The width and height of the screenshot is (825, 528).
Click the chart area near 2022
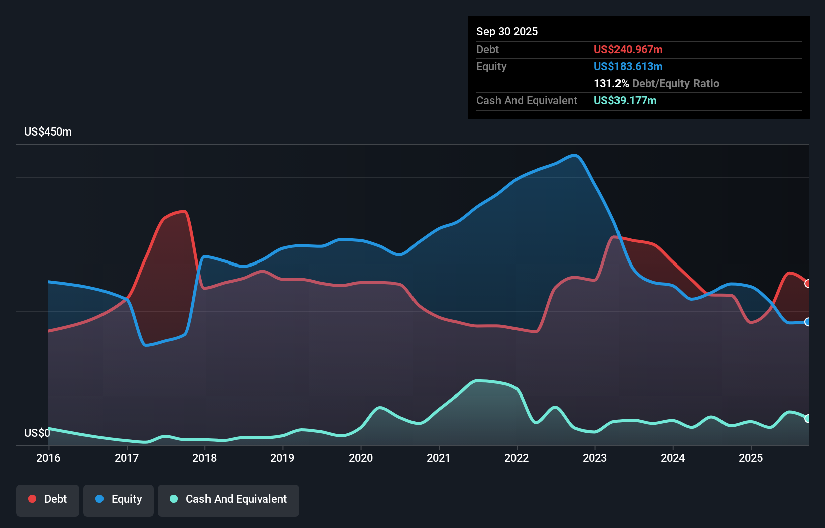[x=517, y=301]
